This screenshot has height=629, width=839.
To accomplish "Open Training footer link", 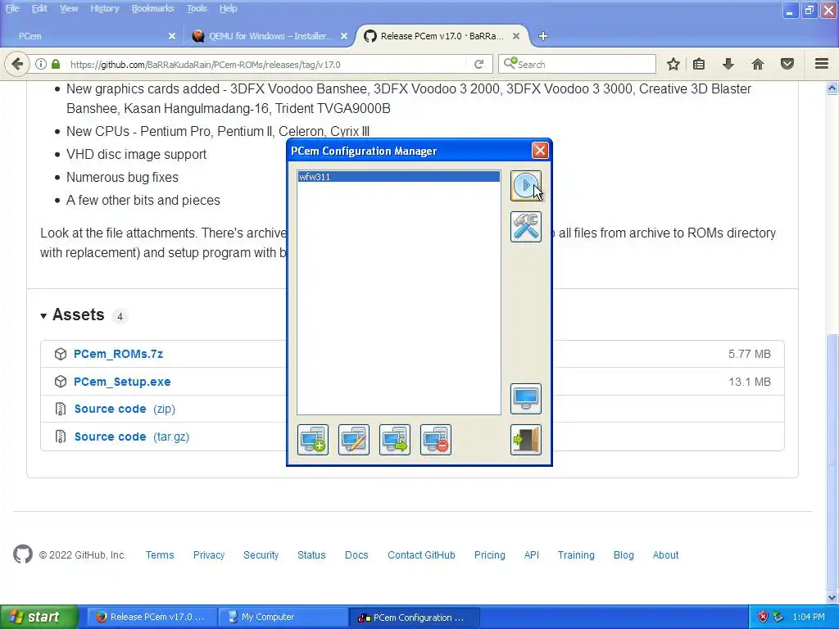I will [x=576, y=555].
